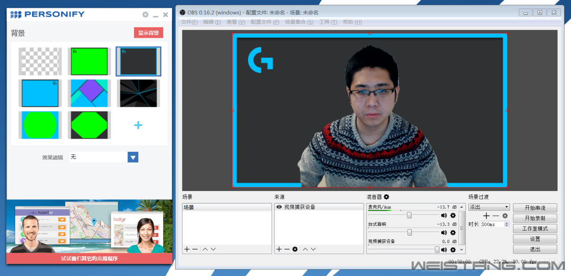Remove source with minus icon

click(287, 249)
